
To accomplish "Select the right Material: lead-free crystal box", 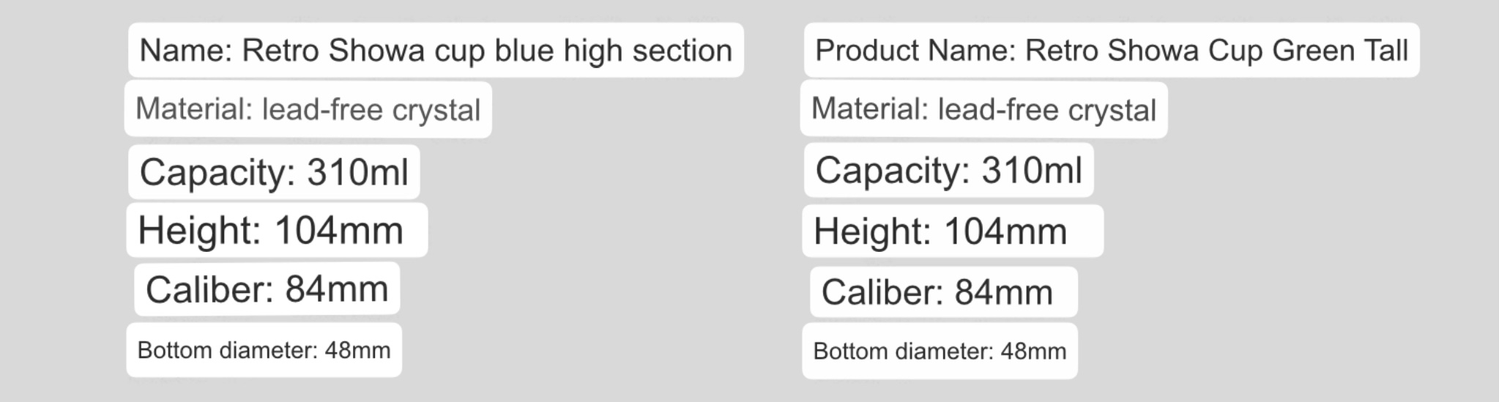I will coord(983,109).
